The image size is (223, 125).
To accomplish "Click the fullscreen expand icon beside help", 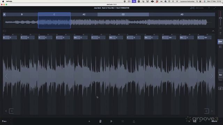I will 215,8.
